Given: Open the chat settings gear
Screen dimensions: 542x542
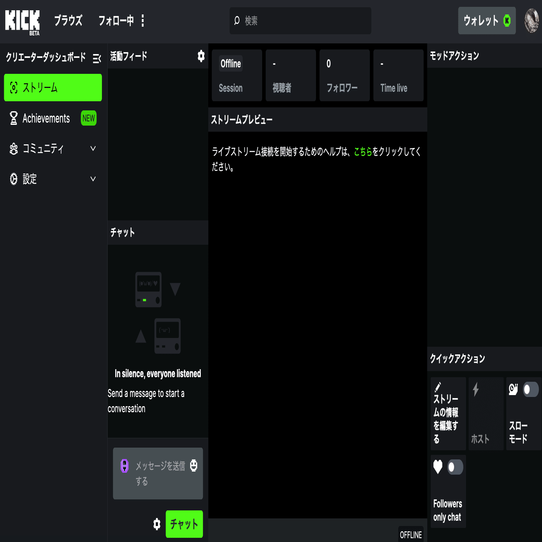Looking at the screenshot, I should 157,524.
